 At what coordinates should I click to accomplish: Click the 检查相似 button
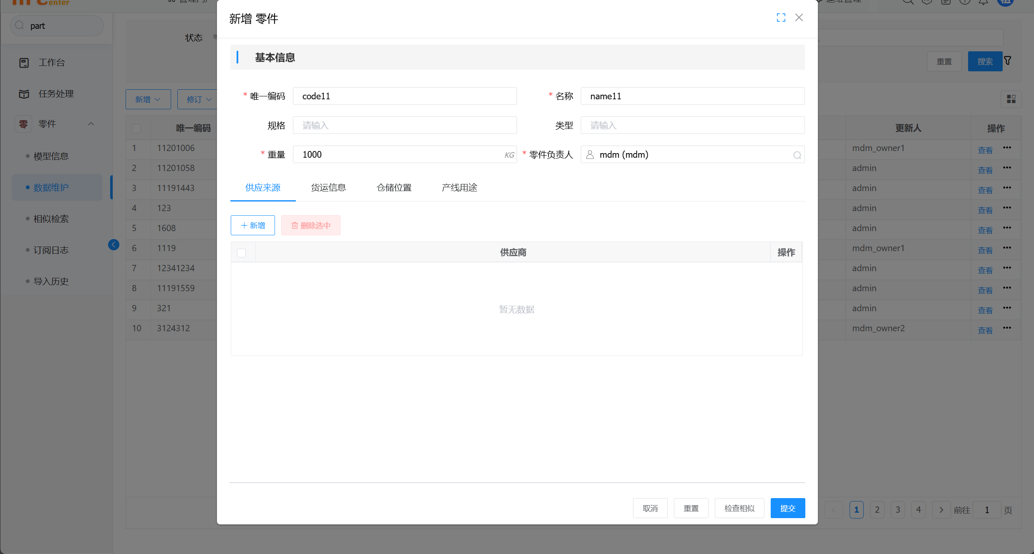(739, 508)
